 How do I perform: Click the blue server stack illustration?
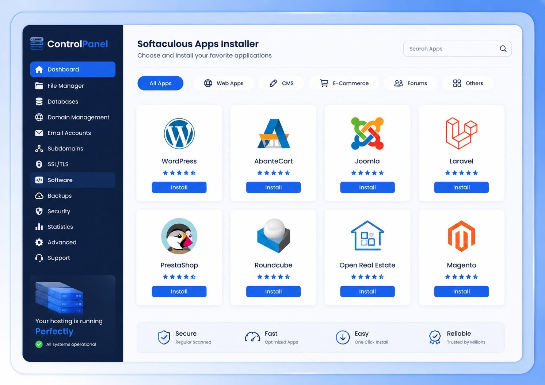(x=59, y=297)
